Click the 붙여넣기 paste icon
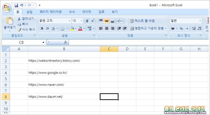Screen dimensions: 210x115 point(10,21)
